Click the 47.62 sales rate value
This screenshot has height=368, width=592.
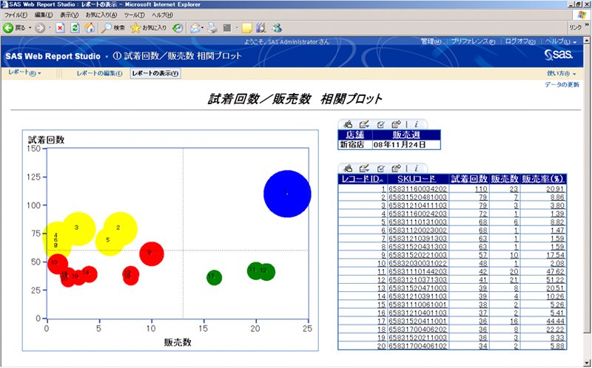click(556, 271)
